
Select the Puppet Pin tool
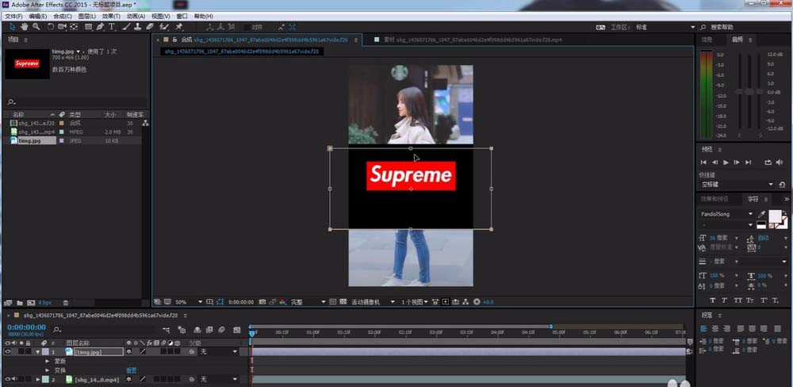coord(179,27)
